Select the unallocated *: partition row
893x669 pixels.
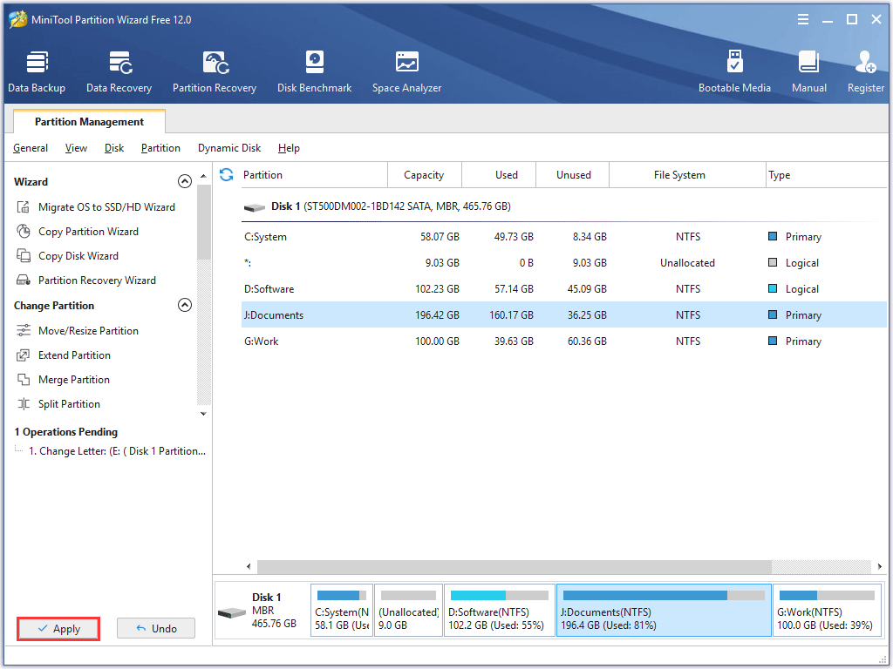564,263
